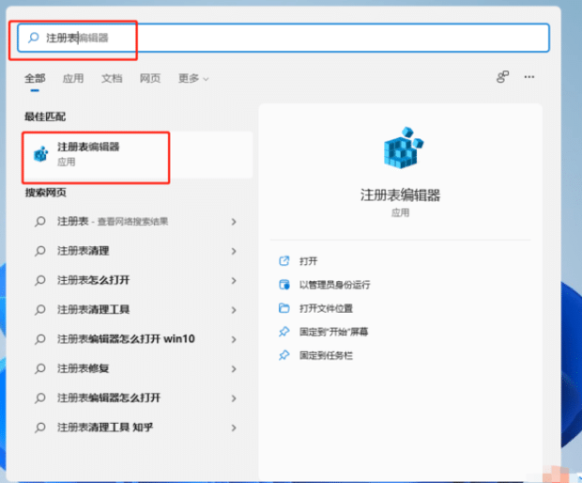Click search icon in 注册表编辑器怎么打开 row
582x483 pixels.
[x=40, y=398]
